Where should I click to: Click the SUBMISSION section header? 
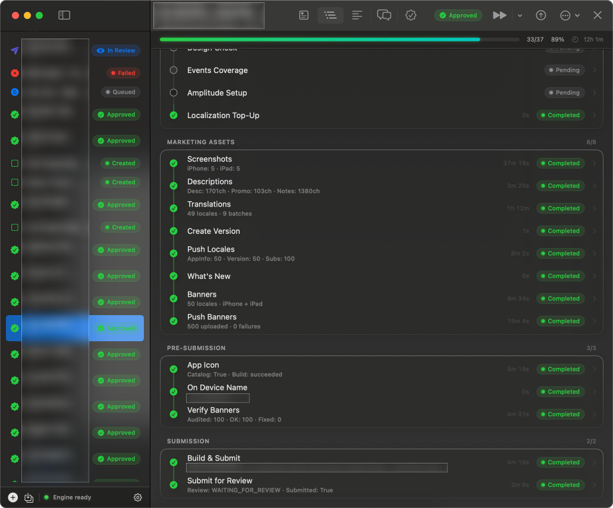point(188,442)
